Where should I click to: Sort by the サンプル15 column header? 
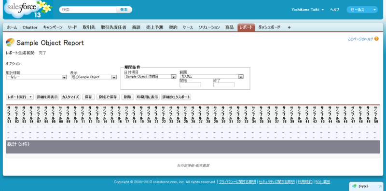point(112,114)
